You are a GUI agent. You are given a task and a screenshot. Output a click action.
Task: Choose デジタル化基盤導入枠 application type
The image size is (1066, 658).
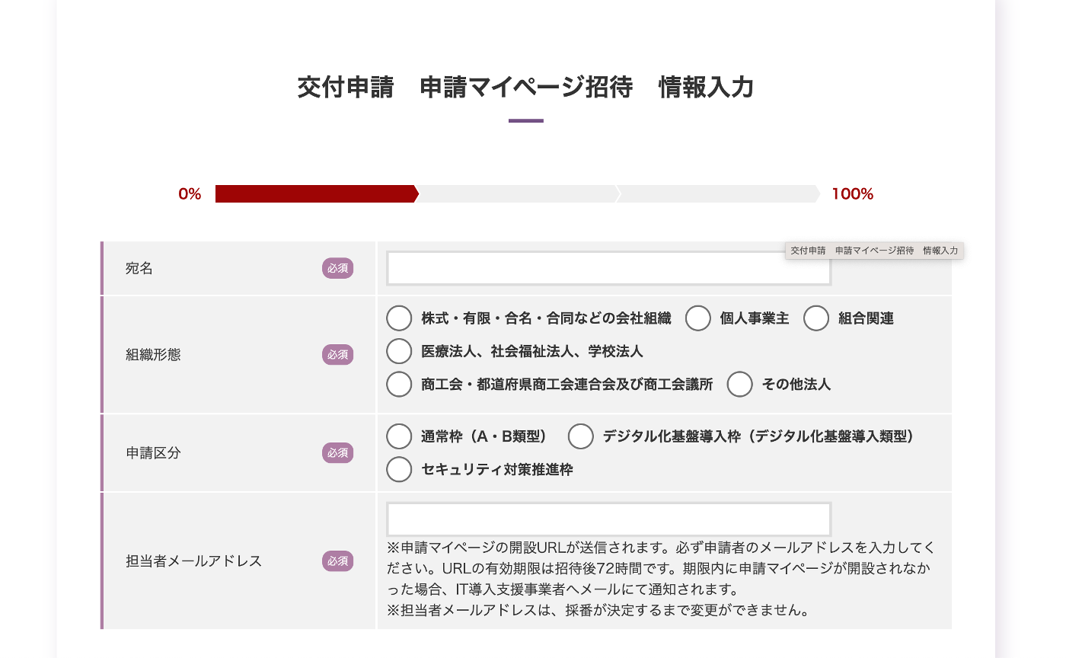click(581, 436)
